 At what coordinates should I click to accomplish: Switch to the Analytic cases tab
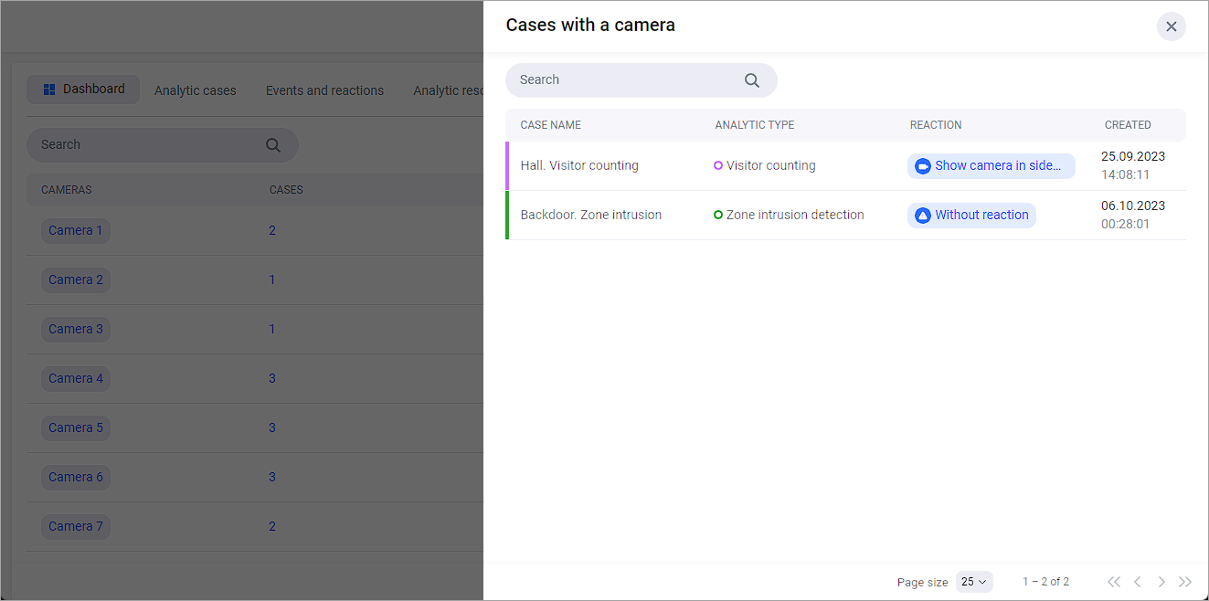click(195, 90)
